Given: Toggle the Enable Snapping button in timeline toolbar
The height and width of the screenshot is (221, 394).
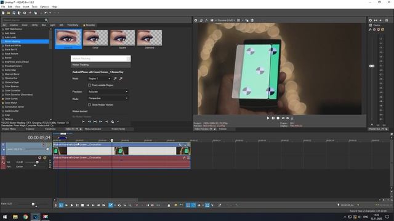Looking at the screenshot, I should (188, 205).
